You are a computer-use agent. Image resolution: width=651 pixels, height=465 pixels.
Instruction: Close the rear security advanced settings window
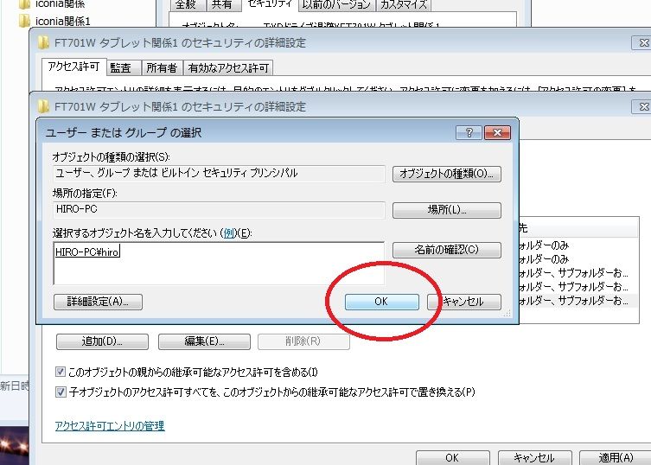point(641,42)
